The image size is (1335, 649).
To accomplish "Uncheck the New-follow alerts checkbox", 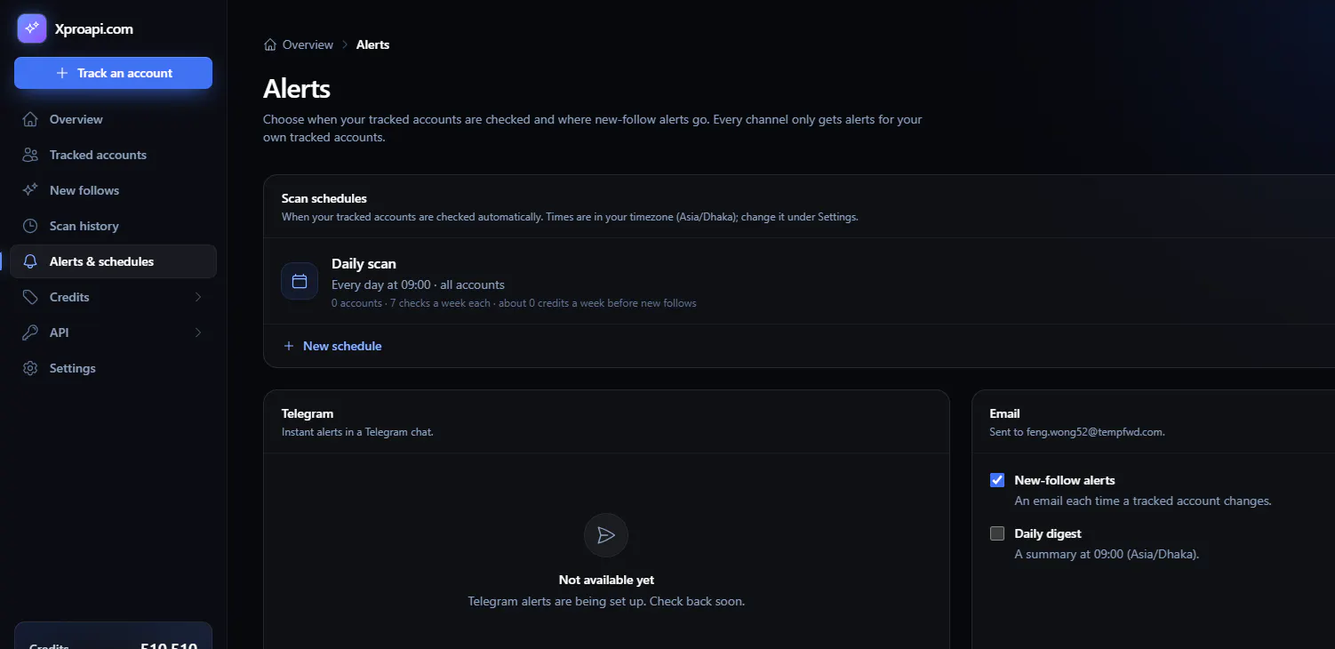I will coord(997,480).
